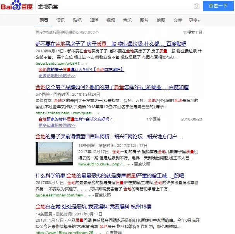Open 百度快照 for e0575.cn result
This screenshot has height=234, width=235.
tap(142, 164)
